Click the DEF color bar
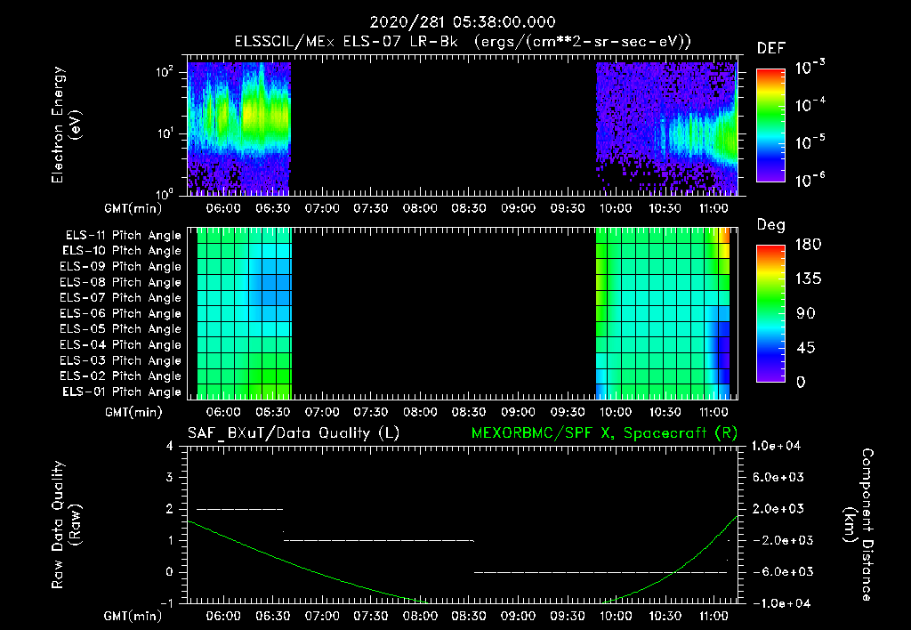 770,125
